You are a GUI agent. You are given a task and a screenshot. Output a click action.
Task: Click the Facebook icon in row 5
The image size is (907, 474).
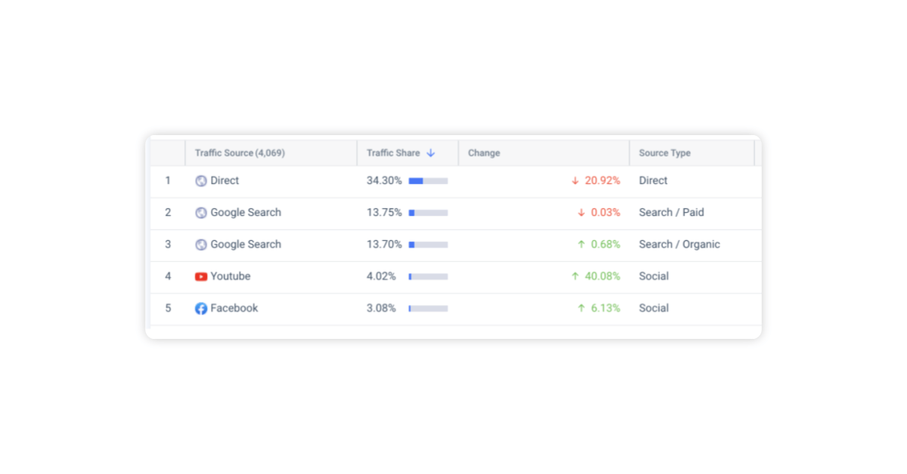pyautogui.click(x=201, y=308)
